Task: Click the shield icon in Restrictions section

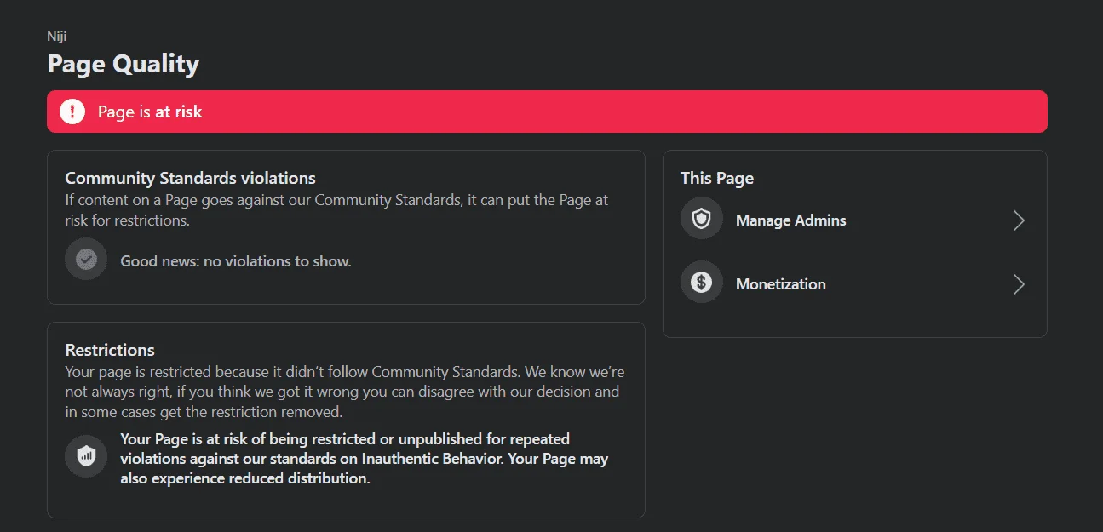Action: click(x=86, y=456)
